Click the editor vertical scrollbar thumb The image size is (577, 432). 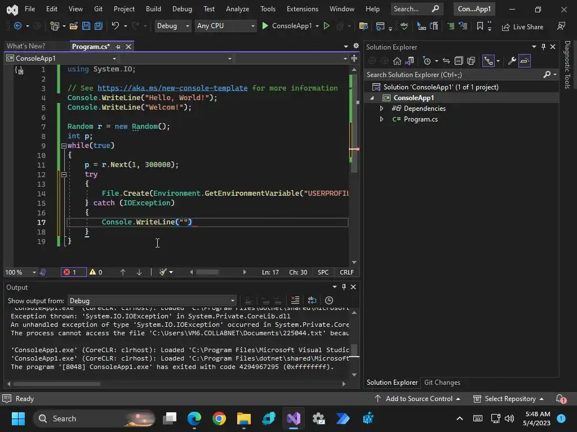pos(354,123)
